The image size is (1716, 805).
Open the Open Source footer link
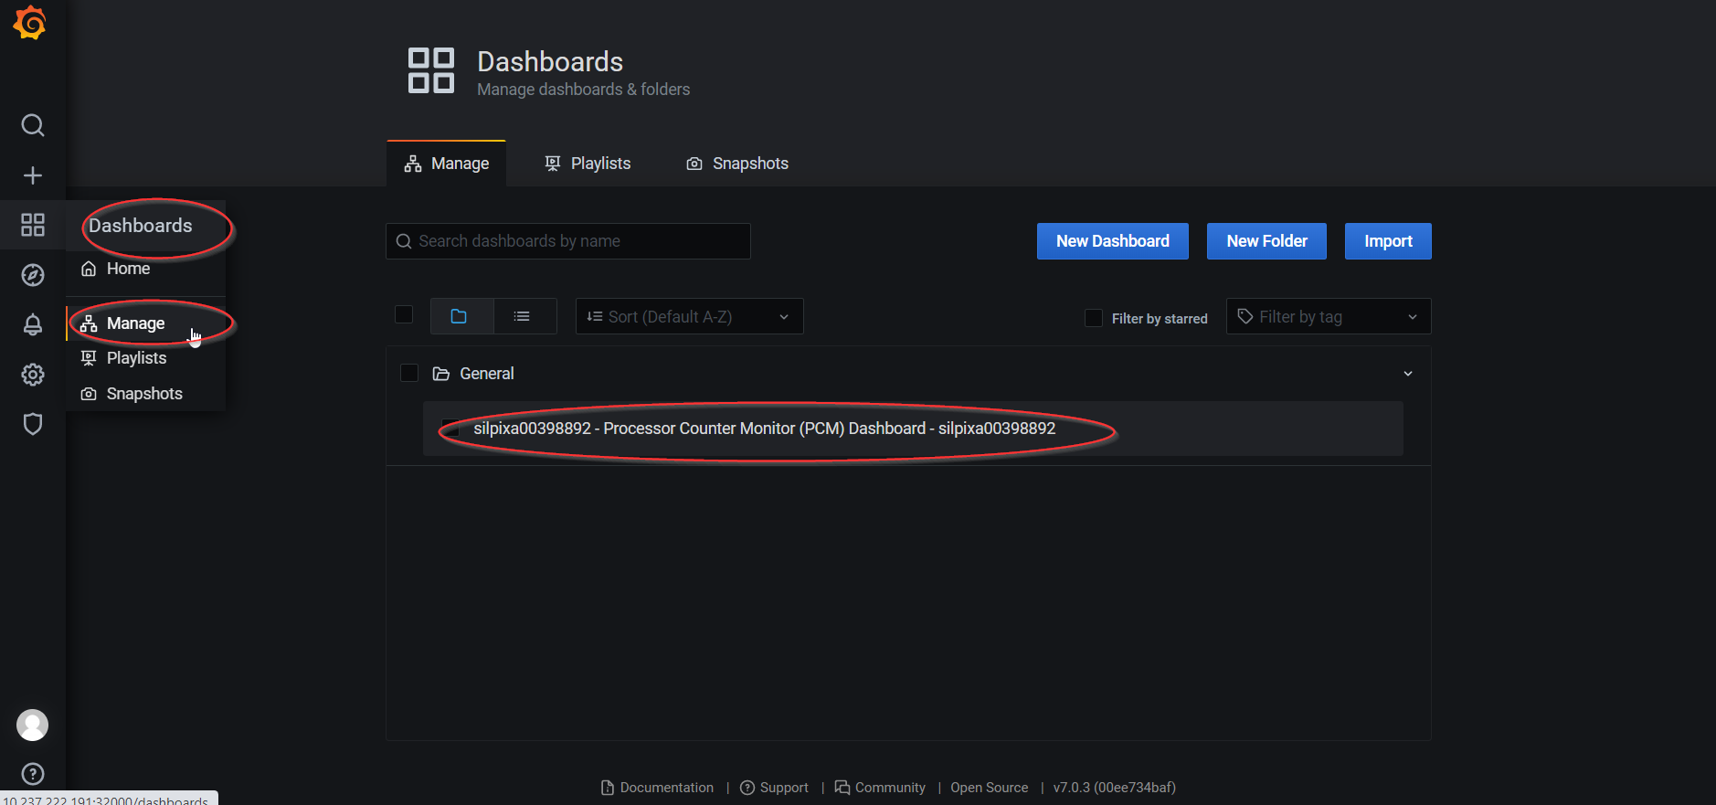click(989, 788)
